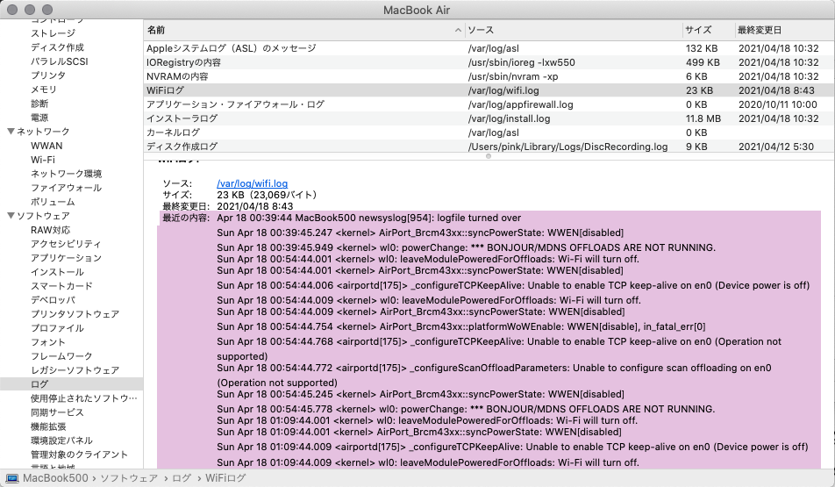
Task: Click the ソース column header
Action: click(570, 30)
